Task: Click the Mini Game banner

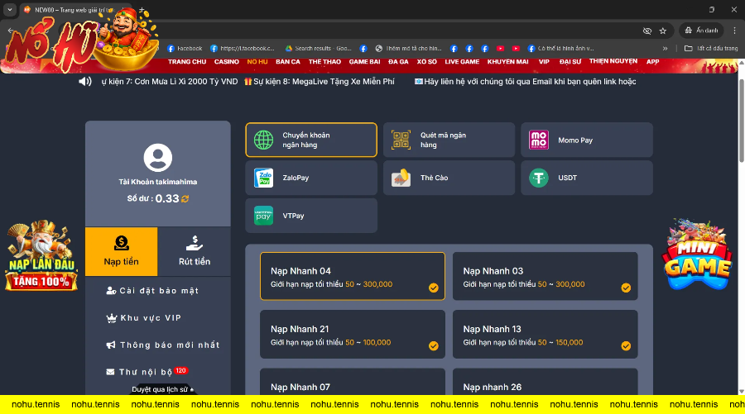Action: pos(697,254)
